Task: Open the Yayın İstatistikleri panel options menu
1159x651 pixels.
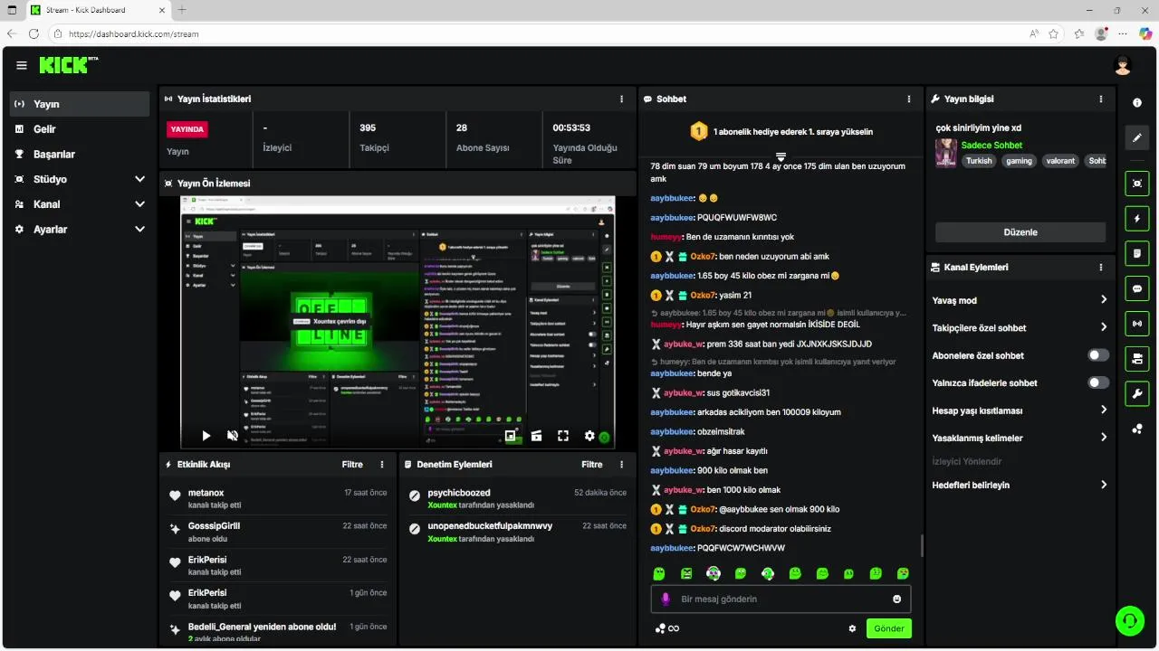Action: [621, 99]
